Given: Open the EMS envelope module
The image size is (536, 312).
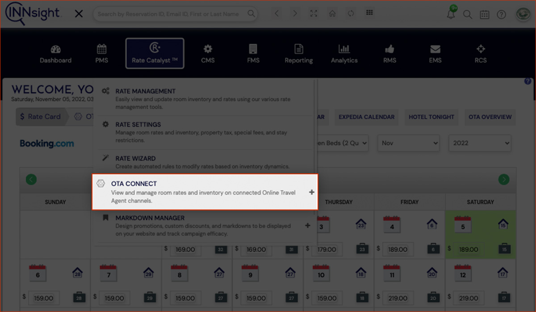Looking at the screenshot, I should (x=435, y=54).
